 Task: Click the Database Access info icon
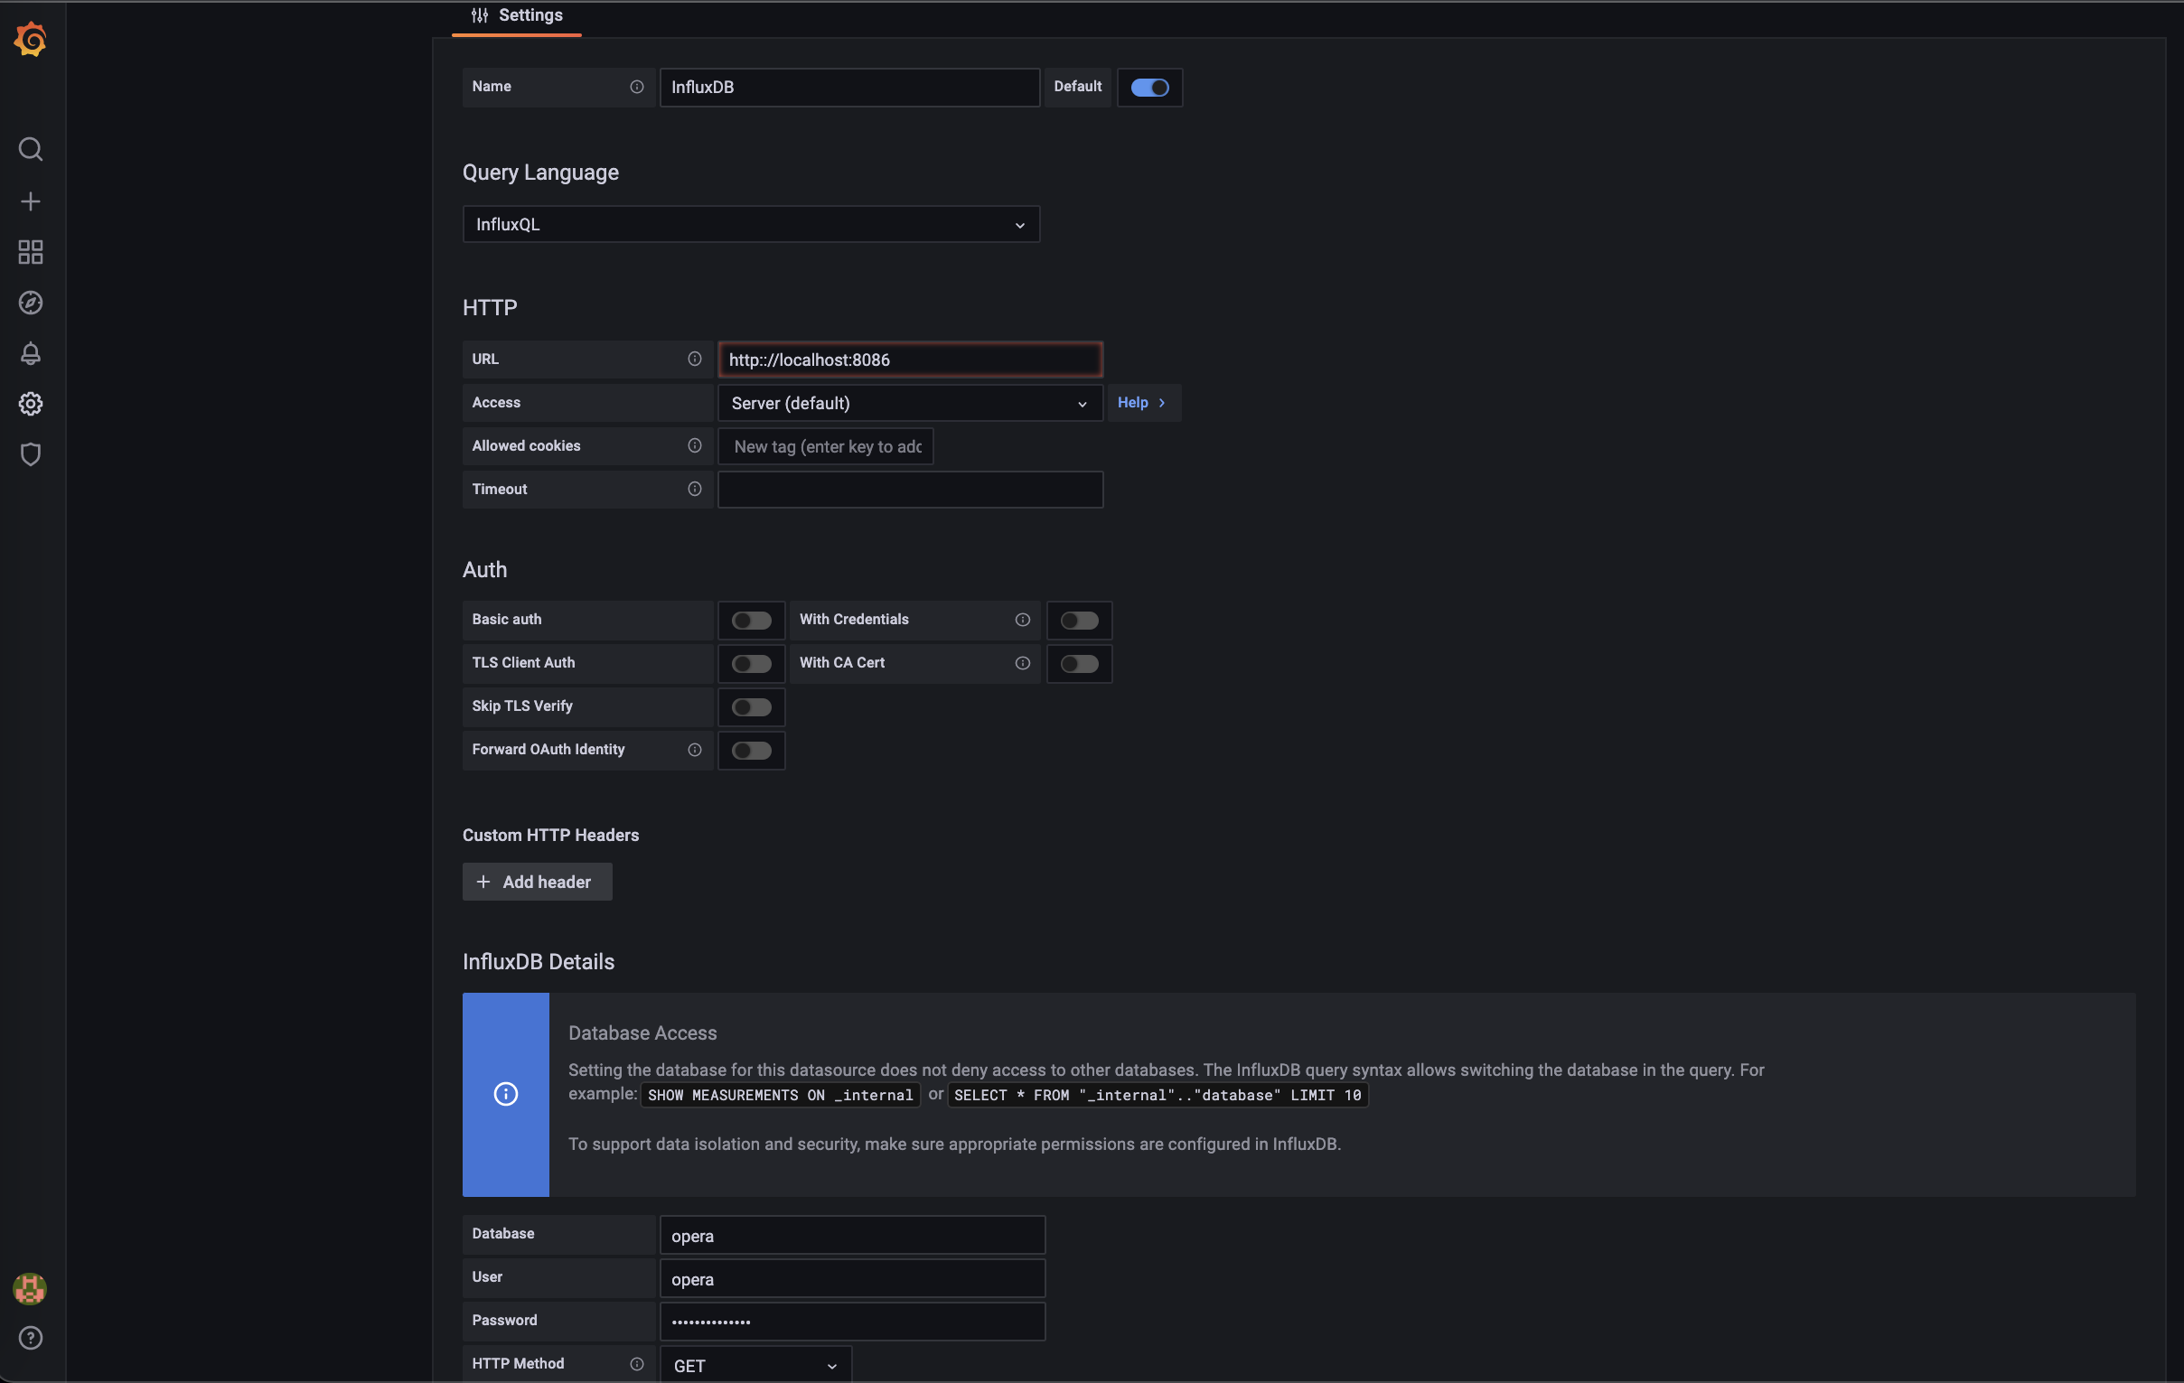[505, 1095]
